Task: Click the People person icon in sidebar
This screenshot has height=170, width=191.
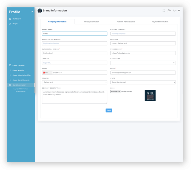Action: 10,24
